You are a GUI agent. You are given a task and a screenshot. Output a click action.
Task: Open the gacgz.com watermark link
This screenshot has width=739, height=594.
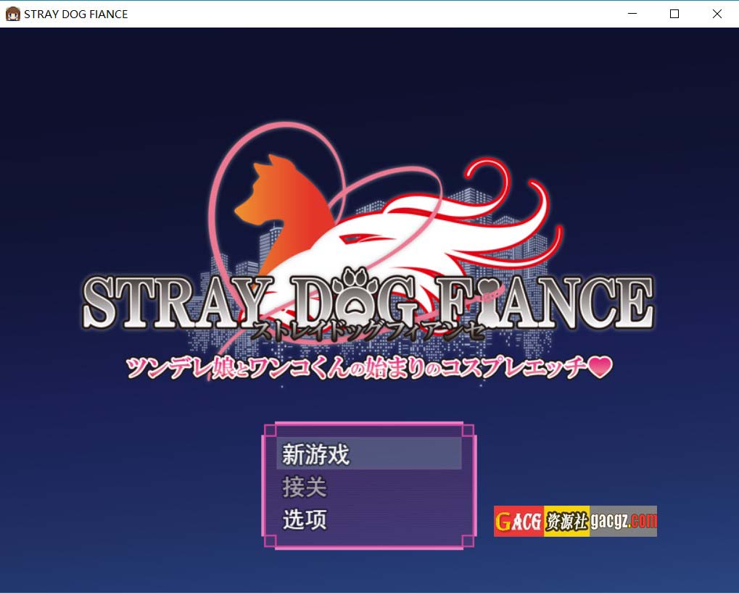tap(623, 521)
